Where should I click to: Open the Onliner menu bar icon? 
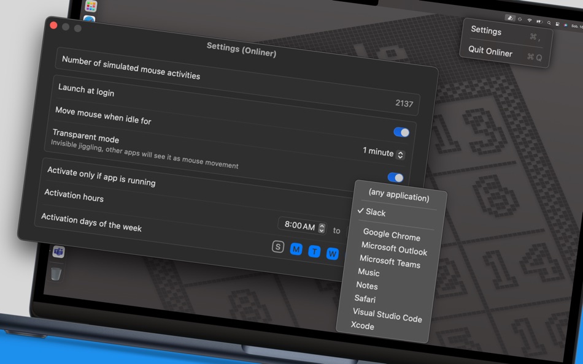click(510, 18)
